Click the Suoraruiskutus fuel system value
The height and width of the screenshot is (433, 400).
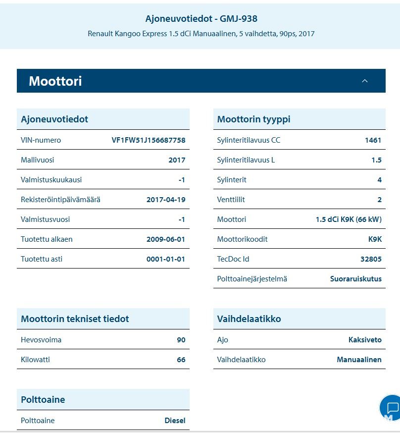tap(355, 279)
